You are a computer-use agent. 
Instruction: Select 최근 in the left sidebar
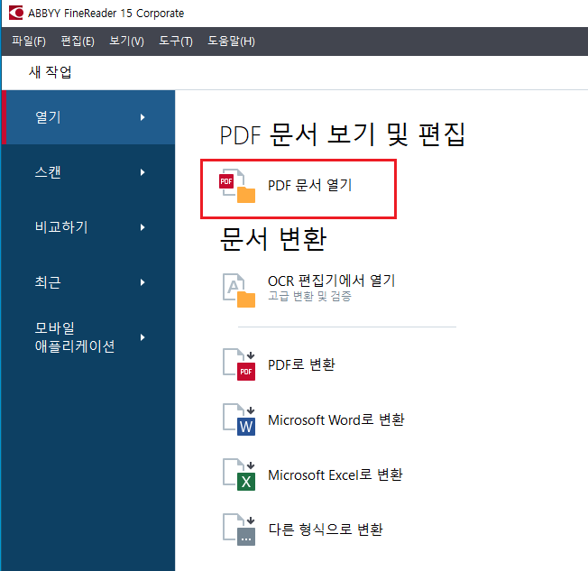point(88,282)
